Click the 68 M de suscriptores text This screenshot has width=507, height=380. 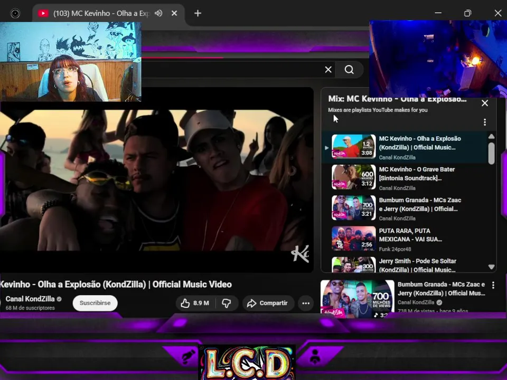pyautogui.click(x=30, y=308)
